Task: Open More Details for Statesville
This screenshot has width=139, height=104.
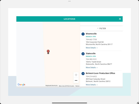Action: click(92, 67)
